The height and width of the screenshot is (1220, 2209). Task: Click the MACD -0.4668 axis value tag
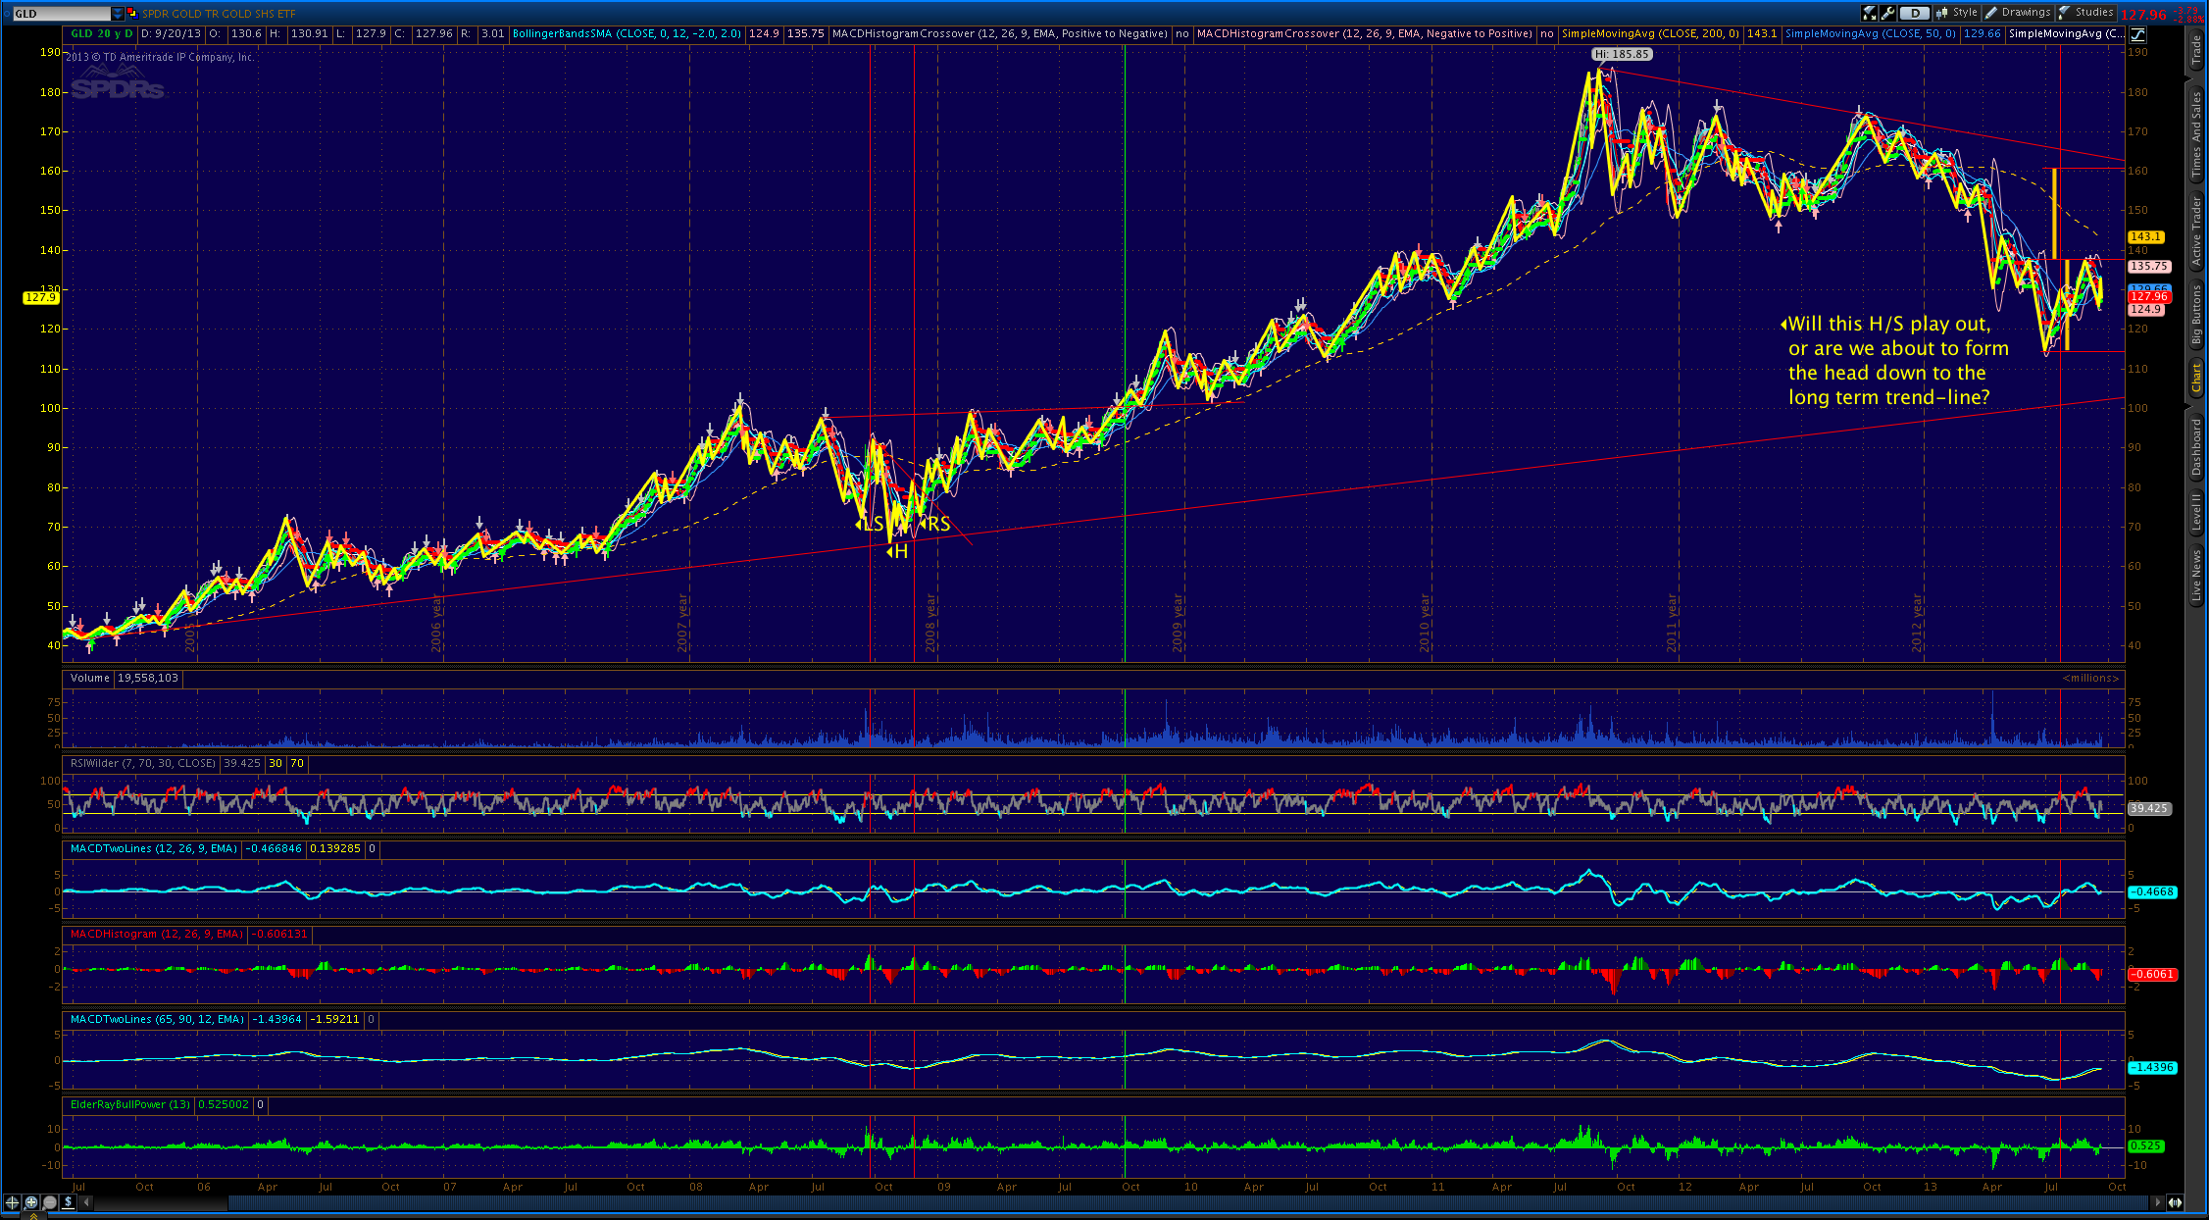coord(2152,892)
